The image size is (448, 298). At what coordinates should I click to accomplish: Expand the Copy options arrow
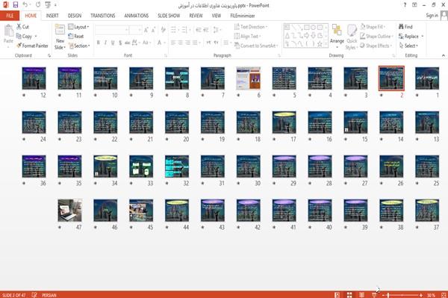point(36,37)
